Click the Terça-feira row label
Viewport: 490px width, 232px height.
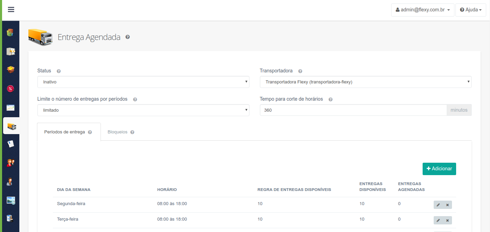coord(68,219)
